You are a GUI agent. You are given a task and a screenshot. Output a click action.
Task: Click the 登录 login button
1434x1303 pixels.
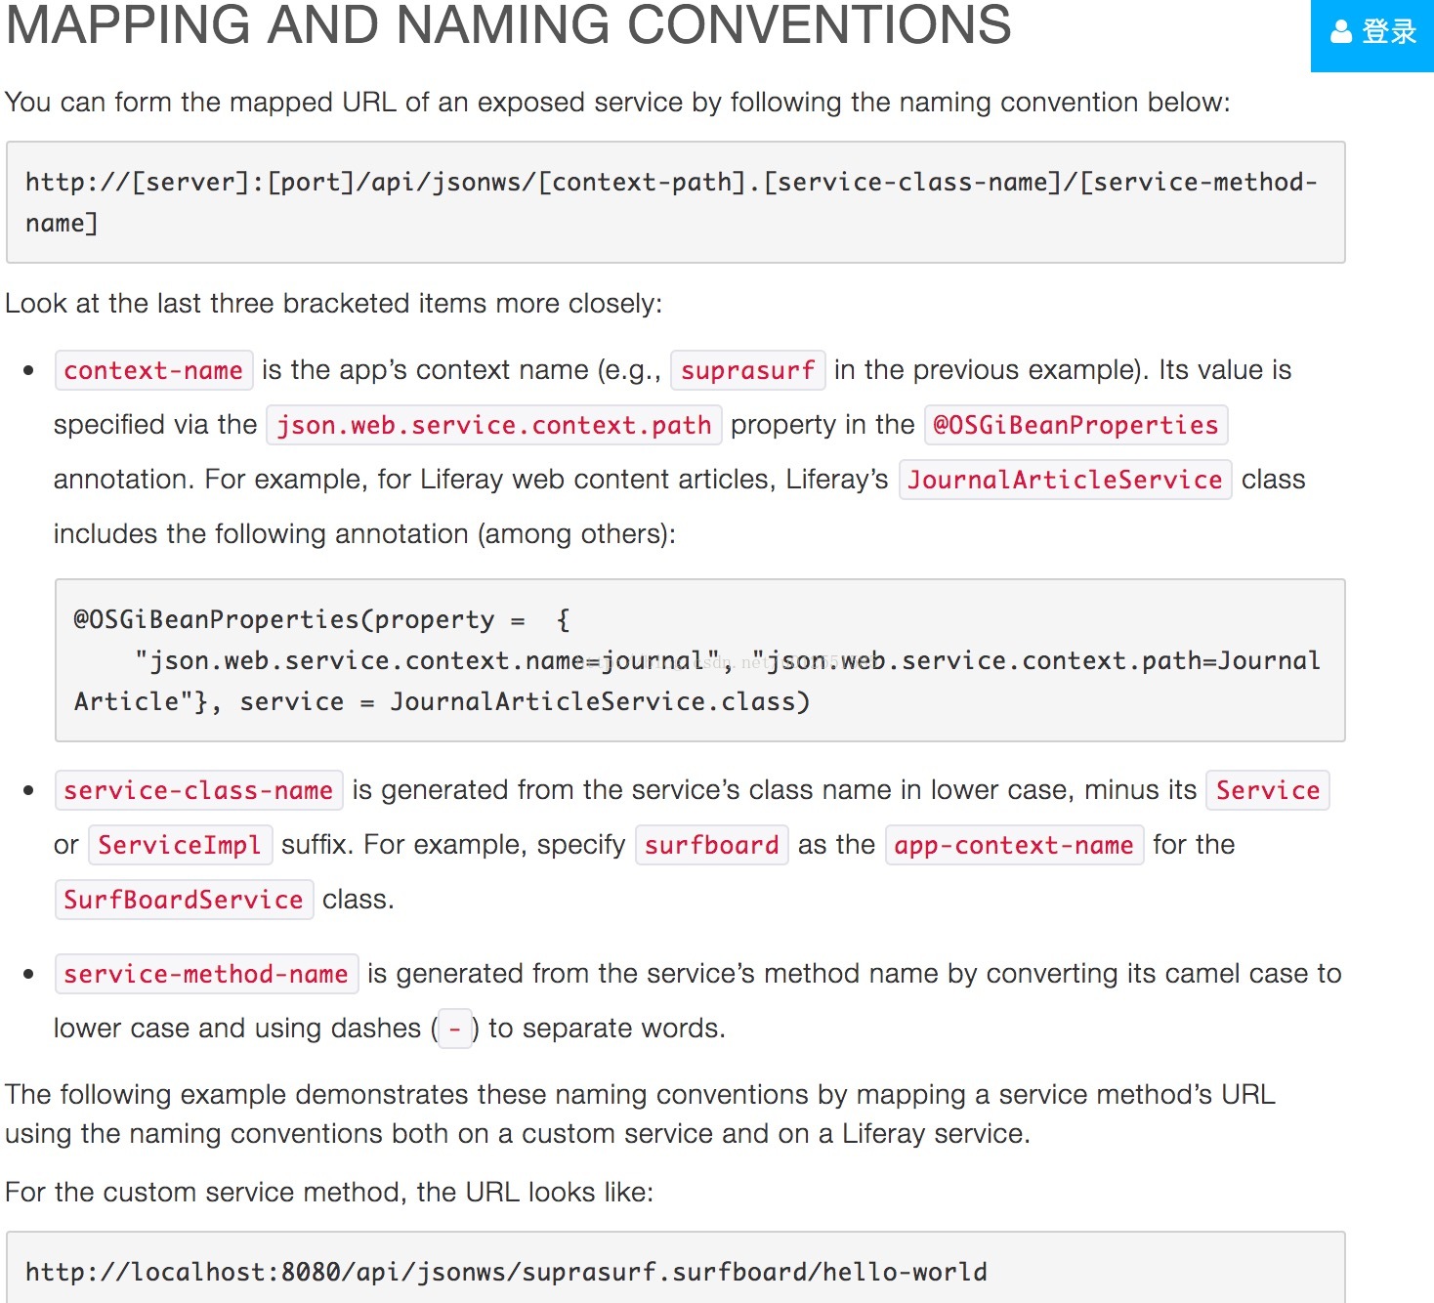1372,34
